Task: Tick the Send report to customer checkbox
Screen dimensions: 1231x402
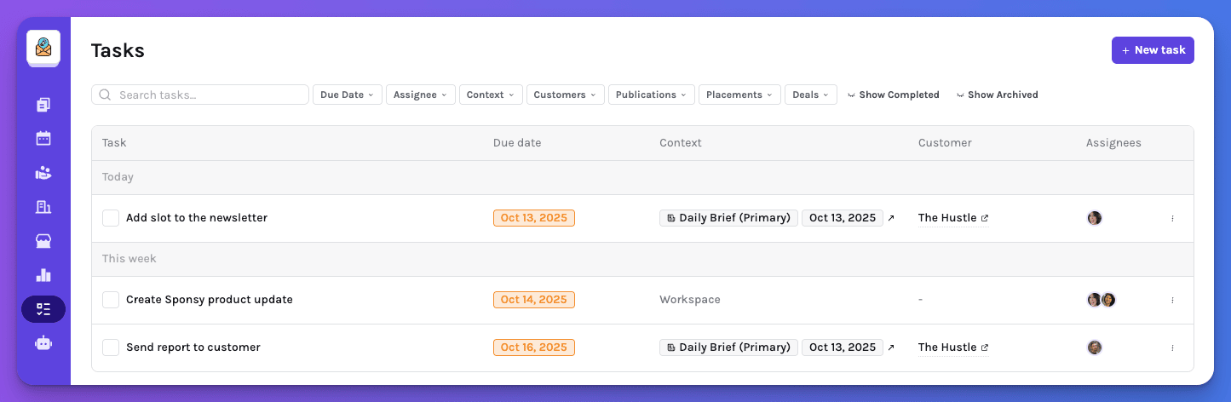Action: [x=111, y=347]
